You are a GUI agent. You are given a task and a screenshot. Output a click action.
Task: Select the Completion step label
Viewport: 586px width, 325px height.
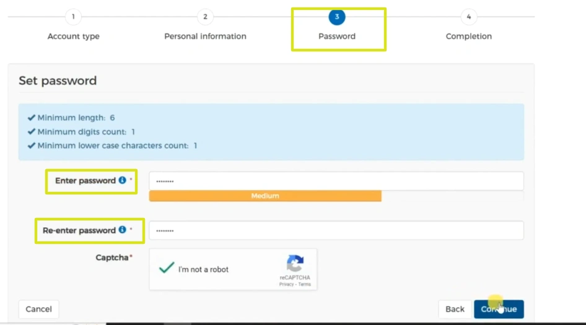coord(468,37)
